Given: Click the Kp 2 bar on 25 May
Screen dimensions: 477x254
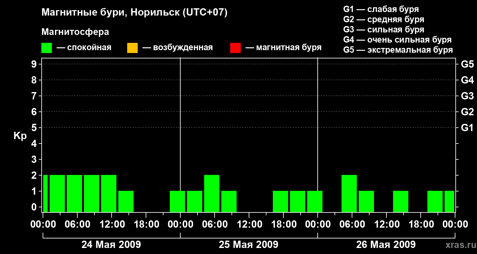Looking at the screenshot, I should [x=212, y=193].
